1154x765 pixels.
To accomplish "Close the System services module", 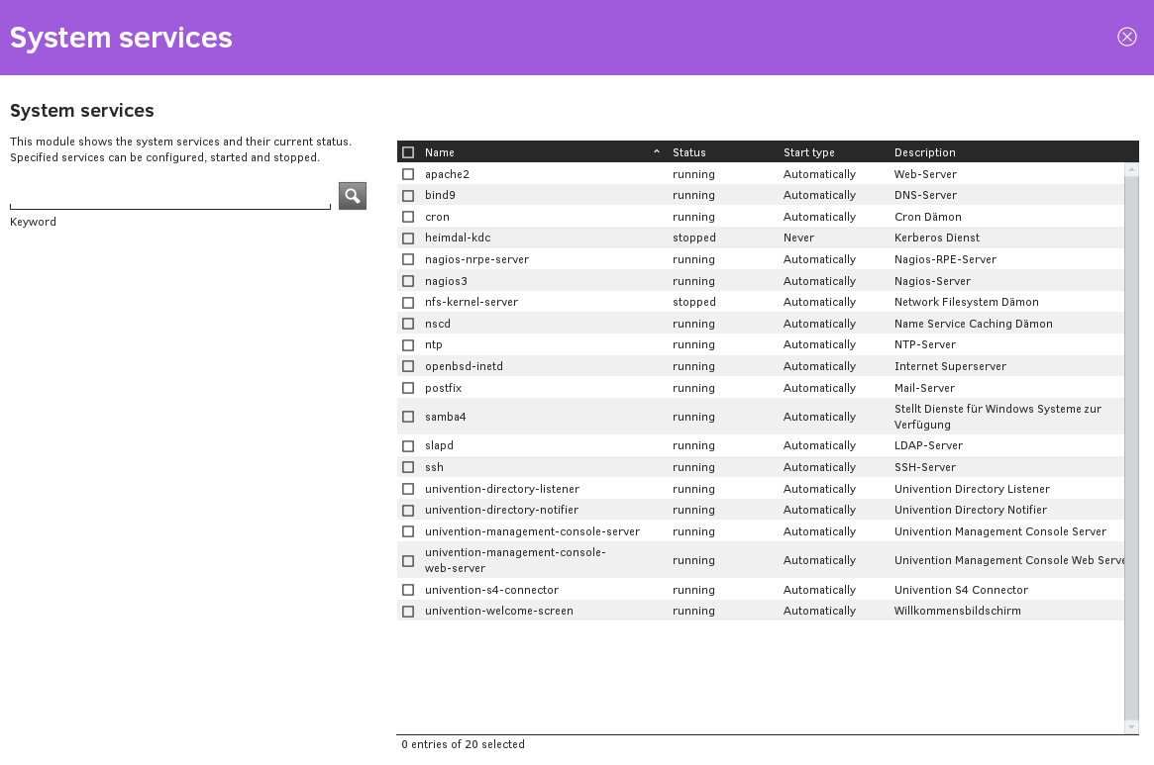I will point(1126,37).
